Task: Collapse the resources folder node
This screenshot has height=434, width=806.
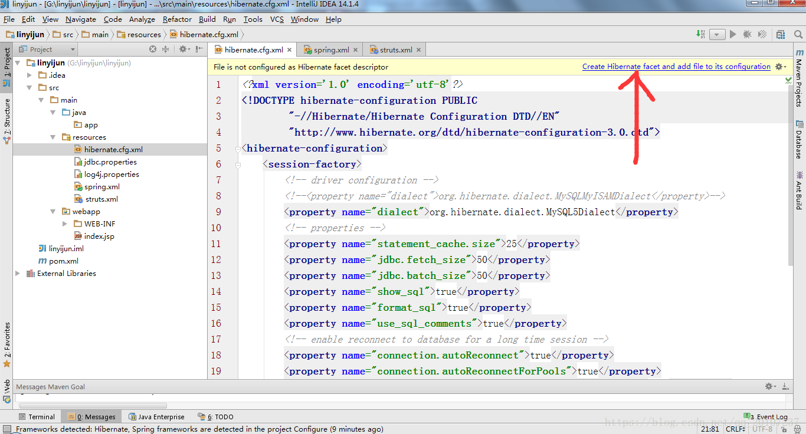Action: click(x=53, y=137)
